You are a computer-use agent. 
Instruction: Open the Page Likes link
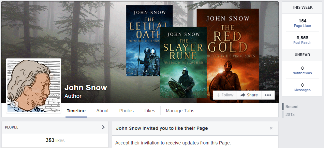[302, 26]
